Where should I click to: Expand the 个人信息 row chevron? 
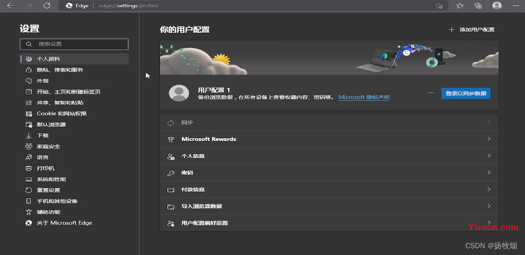click(x=489, y=156)
